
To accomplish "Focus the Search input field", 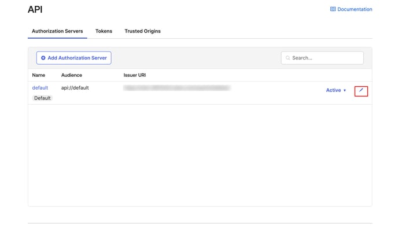I will click(x=322, y=58).
